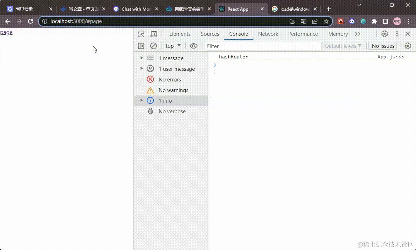Activate inspect element picker
Screen dimensions: 416x250
coord(141,34)
